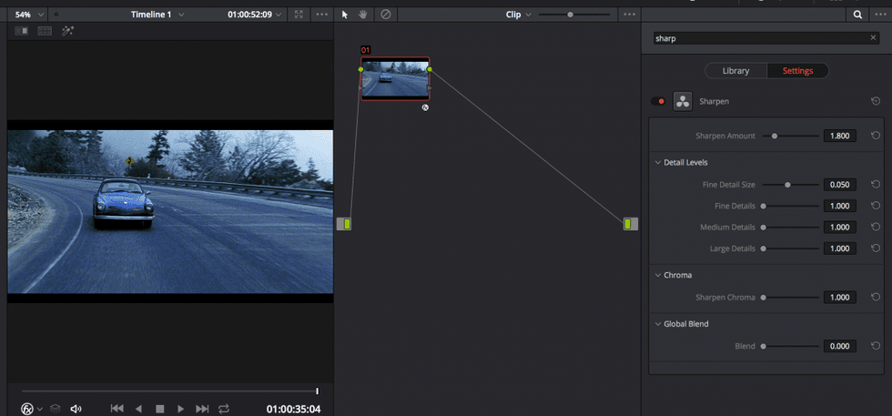Click the Large Details slider
The image size is (892, 416).
pos(791,249)
